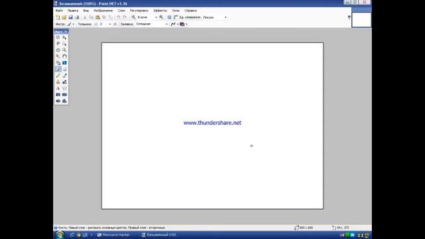Viewport: 425px width, 239px height.
Task: Select the Rounded Rectangle tool
Action: tap(64, 95)
